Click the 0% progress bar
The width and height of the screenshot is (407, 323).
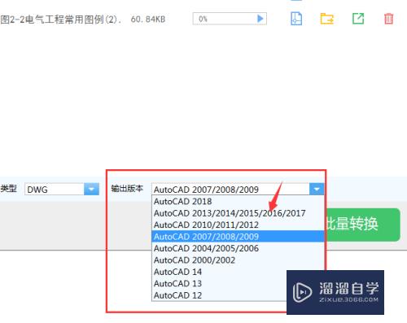pos(230,19)
